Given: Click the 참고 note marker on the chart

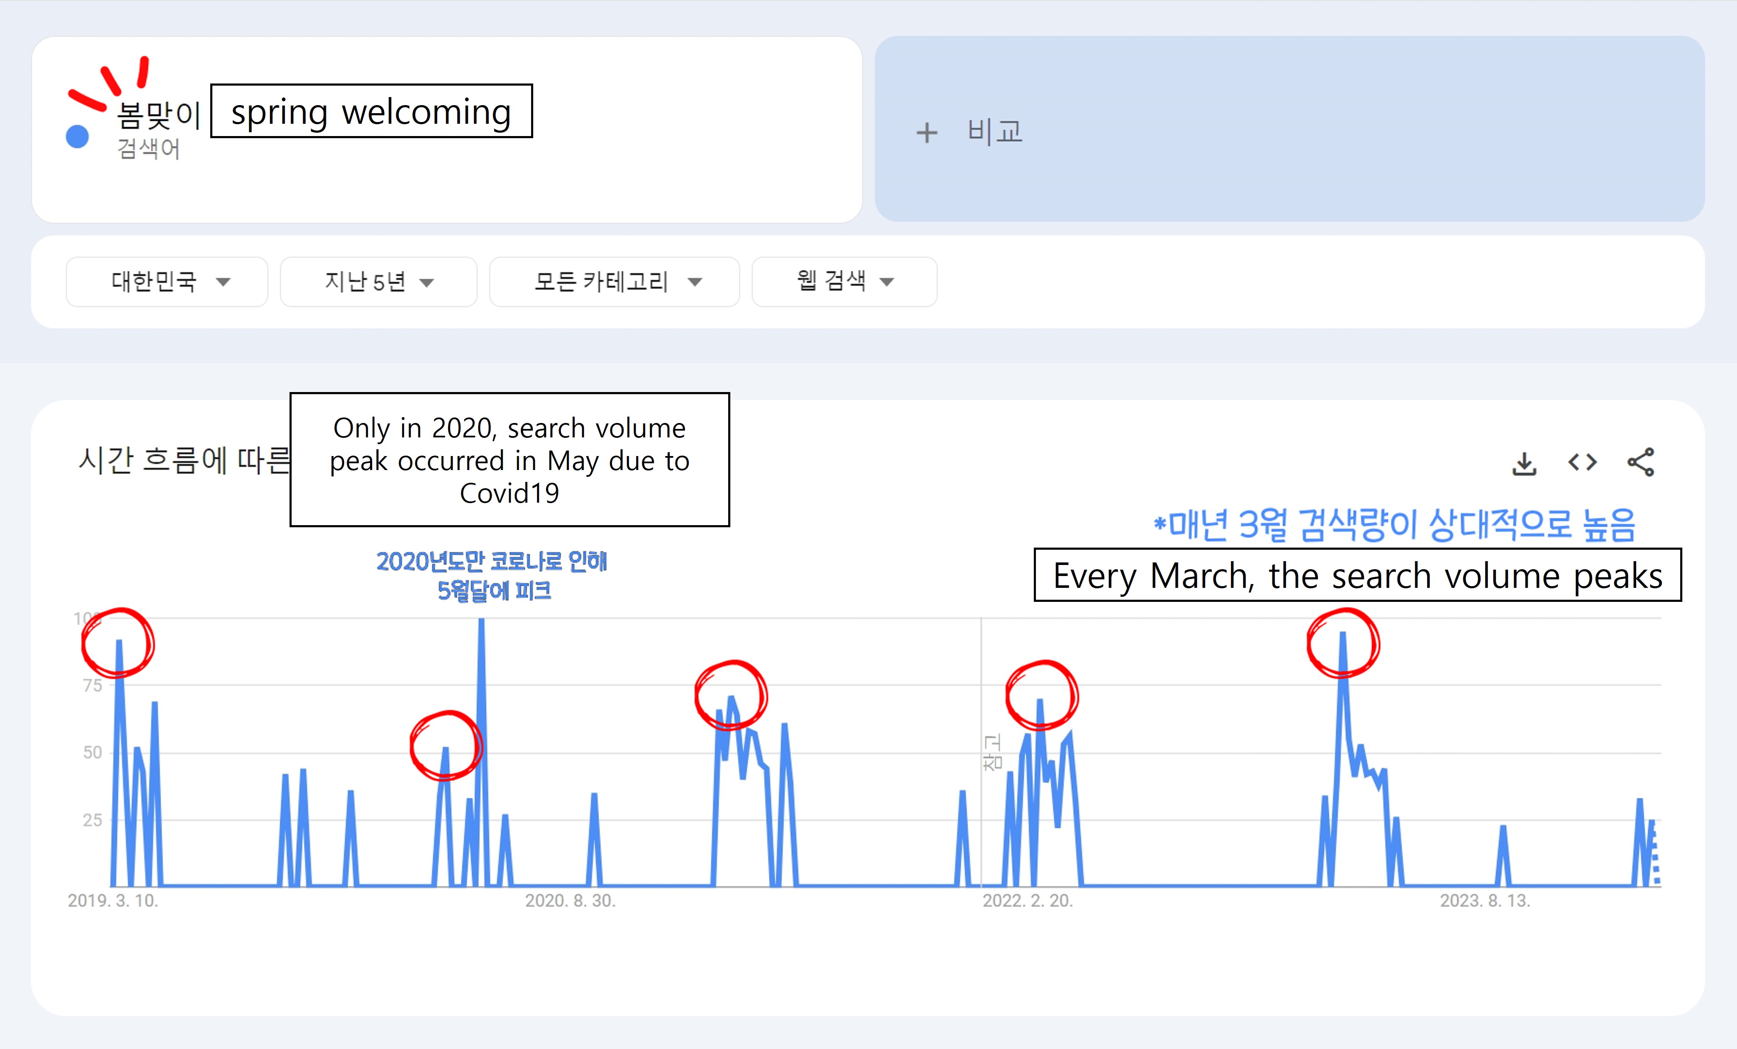Looking at the screenshot, I should coord(992,753).
